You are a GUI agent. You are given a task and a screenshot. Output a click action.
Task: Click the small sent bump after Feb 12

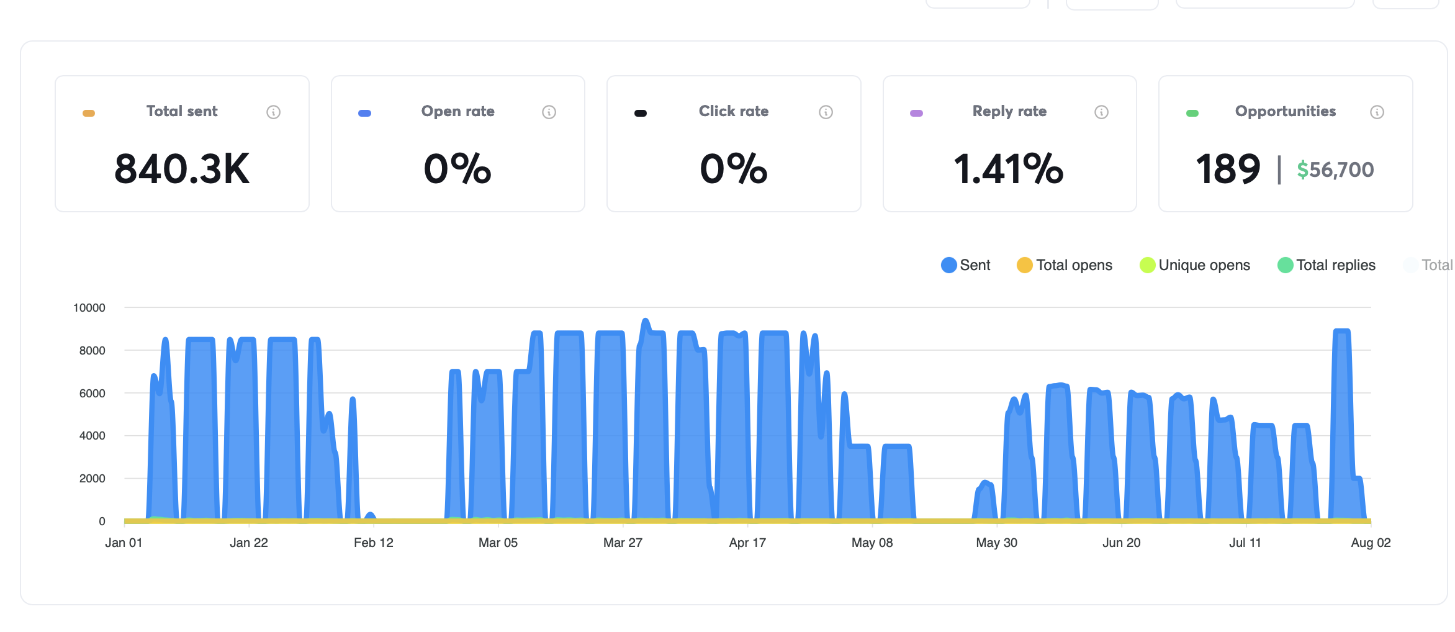(x=370, y=515)
